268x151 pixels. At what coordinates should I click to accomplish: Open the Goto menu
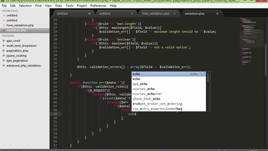(x=59, y=5)
